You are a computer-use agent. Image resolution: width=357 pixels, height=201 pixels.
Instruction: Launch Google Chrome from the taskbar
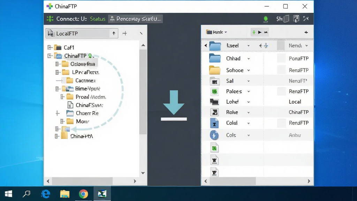click(x=83, y=194)
